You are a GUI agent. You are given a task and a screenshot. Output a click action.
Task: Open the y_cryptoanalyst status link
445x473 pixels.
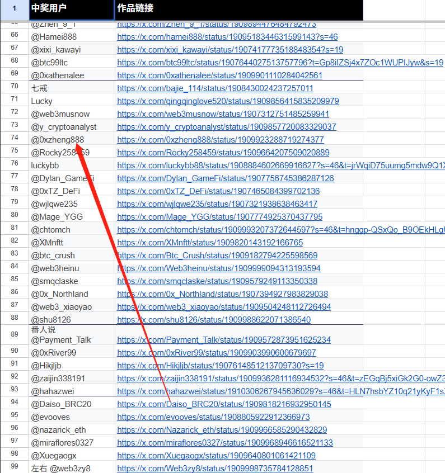227,127
